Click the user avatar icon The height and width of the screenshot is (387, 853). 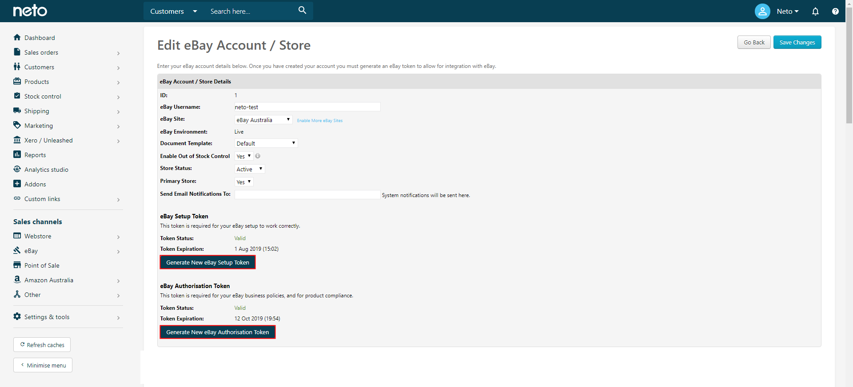click(762, 11)
